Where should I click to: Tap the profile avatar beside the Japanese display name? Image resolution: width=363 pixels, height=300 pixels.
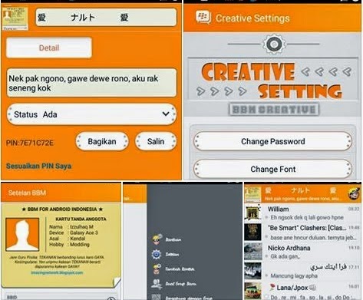15,18
